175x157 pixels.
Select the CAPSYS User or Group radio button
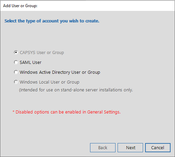[x=16, y=52]
